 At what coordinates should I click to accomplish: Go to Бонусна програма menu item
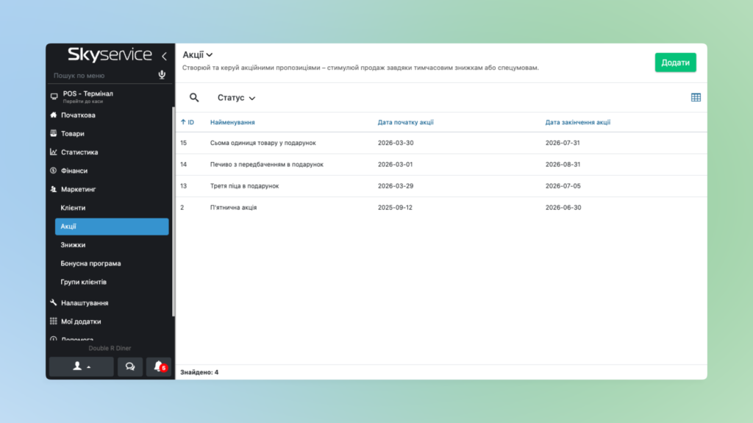pyautogui.click(x=90, y=263)
